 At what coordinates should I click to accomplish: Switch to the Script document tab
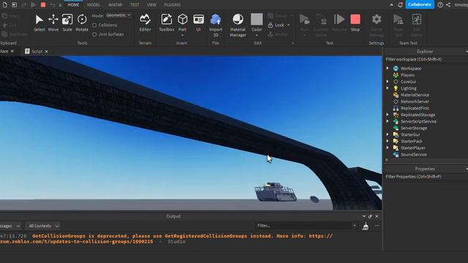37,51
